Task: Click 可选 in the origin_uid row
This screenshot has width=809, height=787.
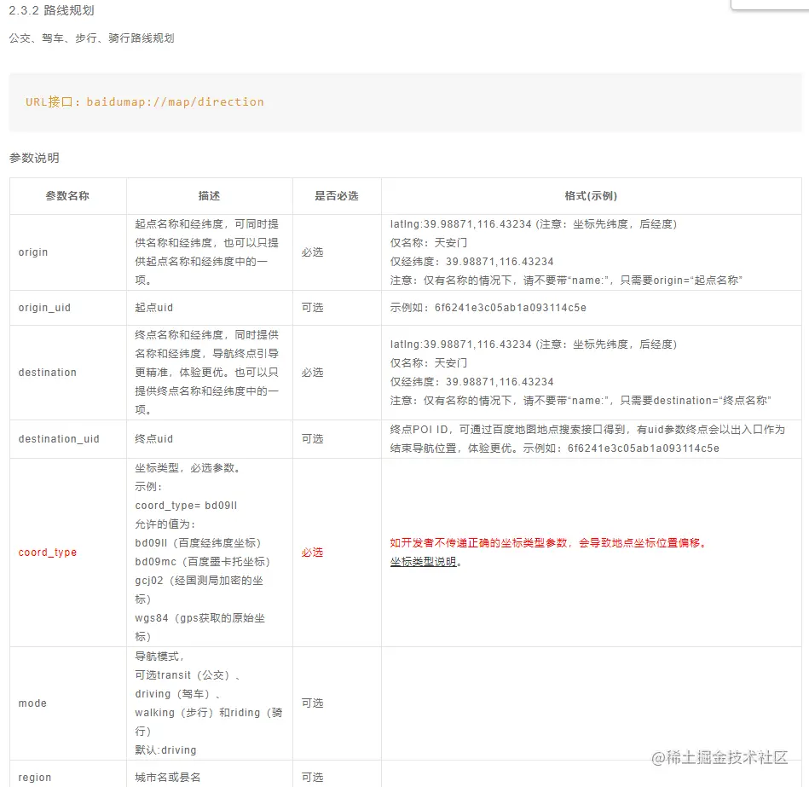Action: [x=312, y=308]
